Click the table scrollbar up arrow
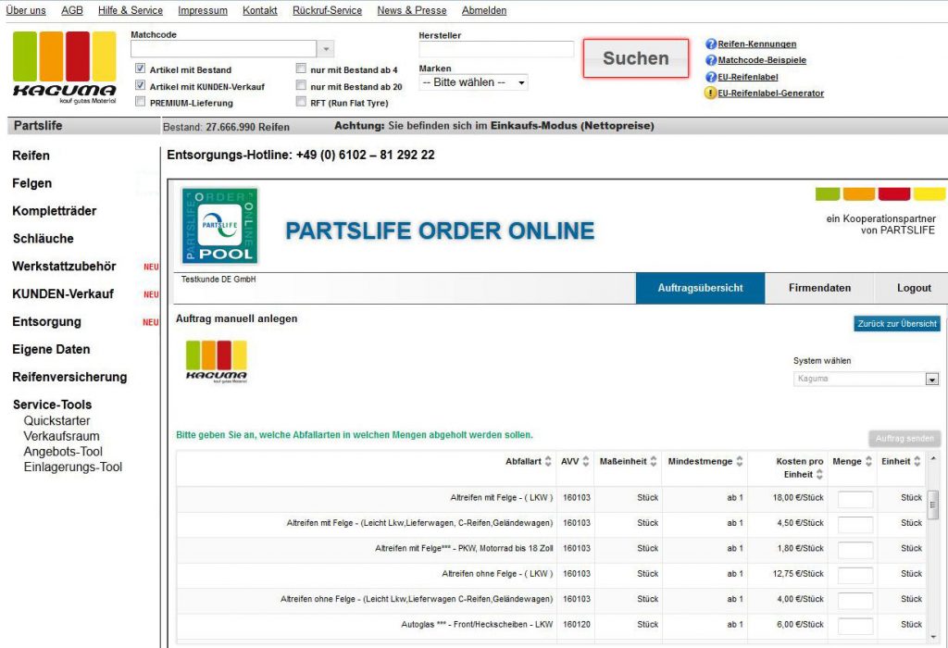Viewport: 948px width, 648px height. pos(933,459)
